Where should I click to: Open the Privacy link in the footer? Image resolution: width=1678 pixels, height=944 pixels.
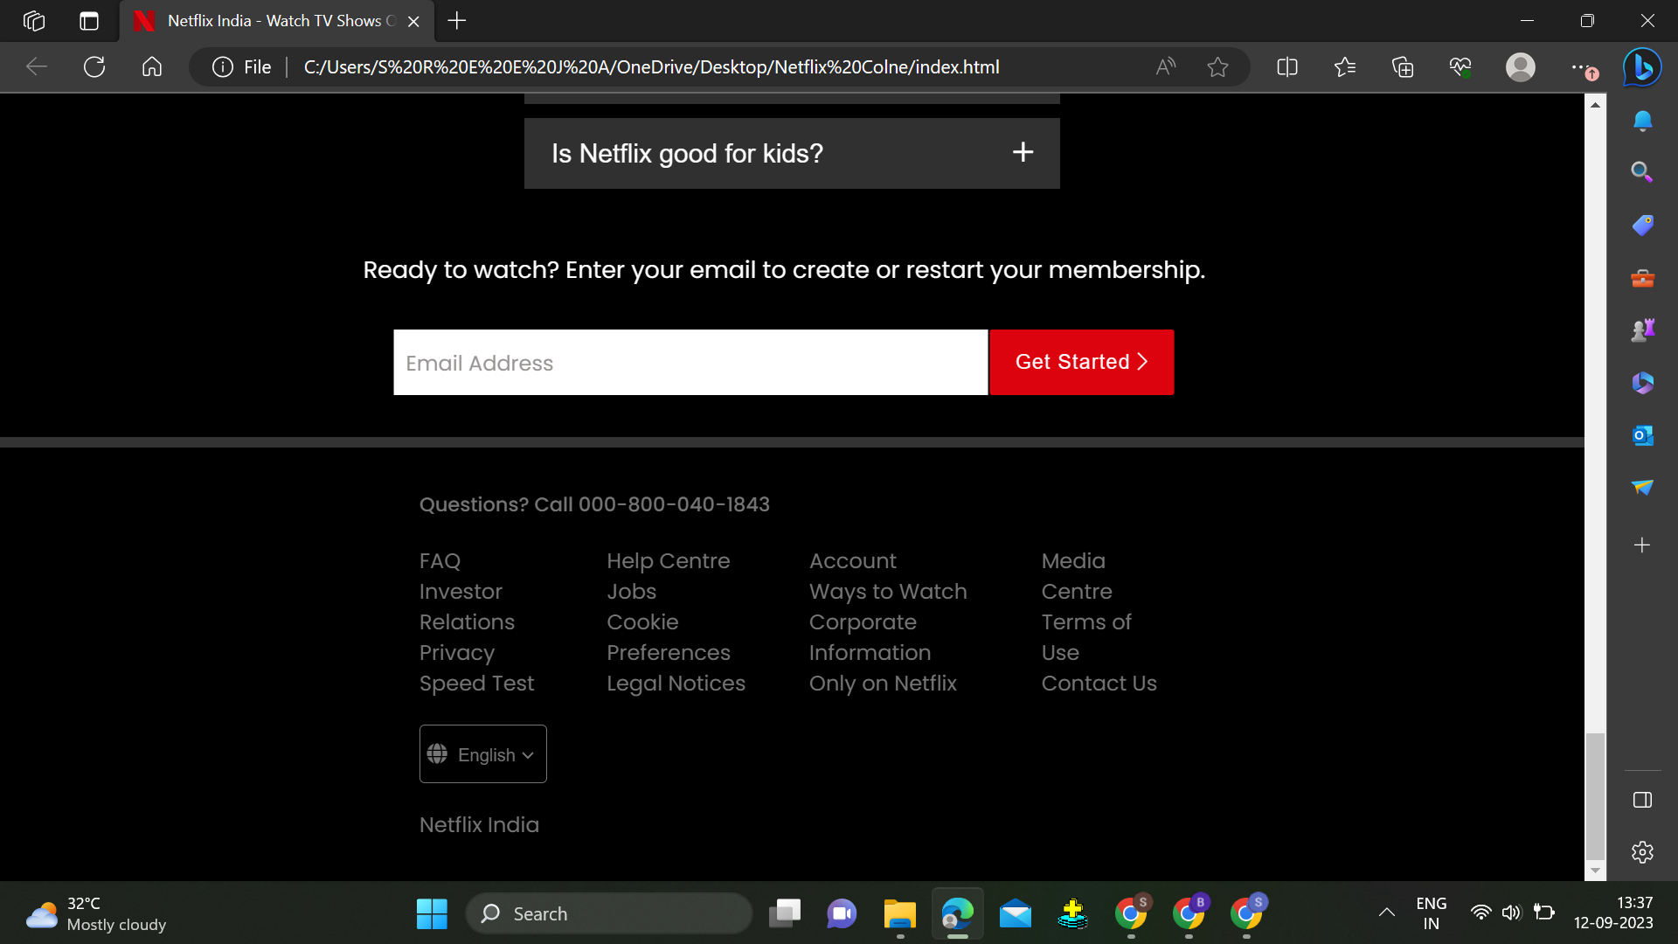pos(456,652)
